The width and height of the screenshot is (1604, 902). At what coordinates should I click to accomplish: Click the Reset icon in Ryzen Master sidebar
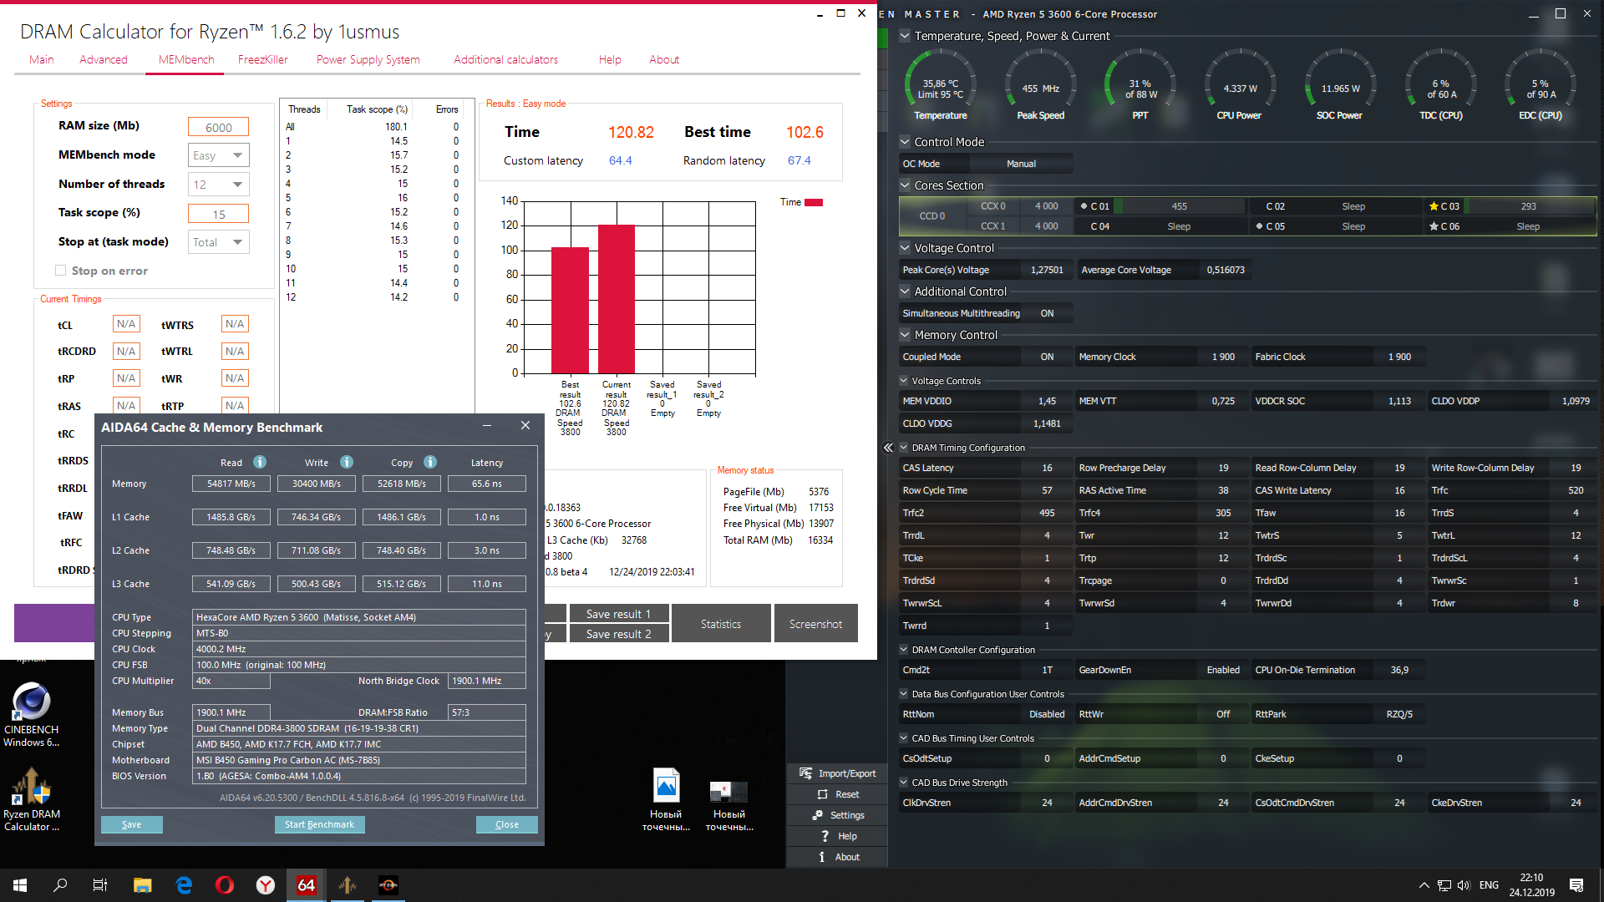point(823,794)
